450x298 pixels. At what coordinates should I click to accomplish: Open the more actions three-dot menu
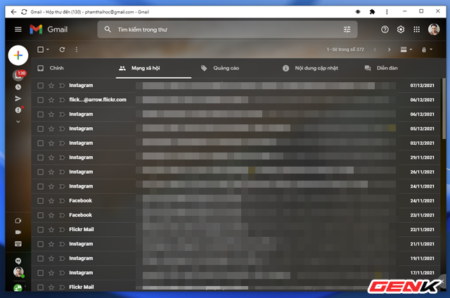(77, 50)
